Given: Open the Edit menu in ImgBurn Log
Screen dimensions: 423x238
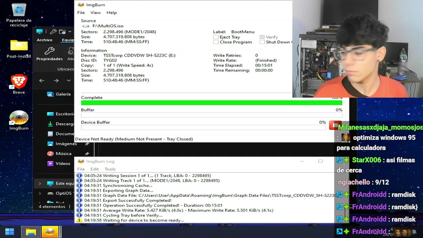Looking at the screenshot, I should pos(95,169).
